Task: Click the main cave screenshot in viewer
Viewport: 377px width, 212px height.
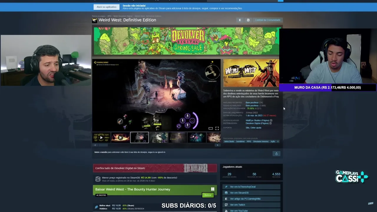Action: point(156,95)
